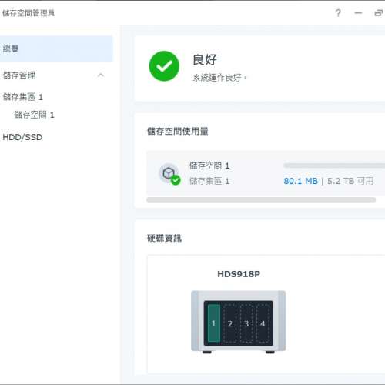Select 總覽 overview in sidebar
Image resolution: width=385 pixels, height=385 pixels.
56,49
